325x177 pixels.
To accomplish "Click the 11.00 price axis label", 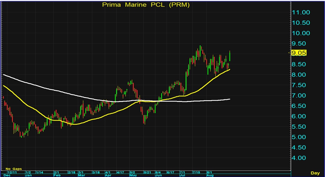I will click(x=301, y=12).
